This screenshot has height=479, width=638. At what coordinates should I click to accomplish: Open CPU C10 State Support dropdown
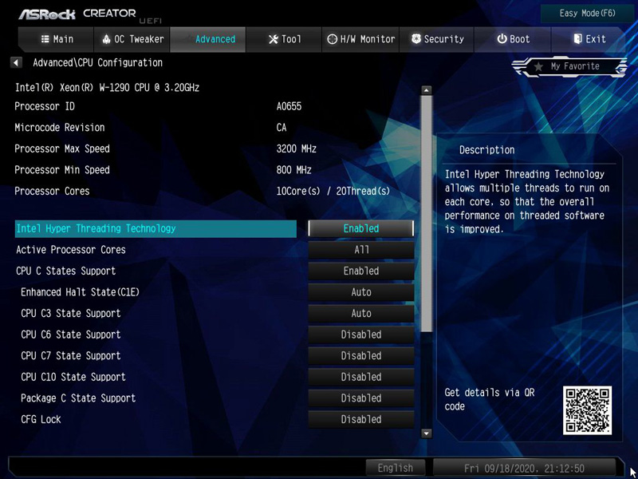pyautogui.click(x=361, y=377)
